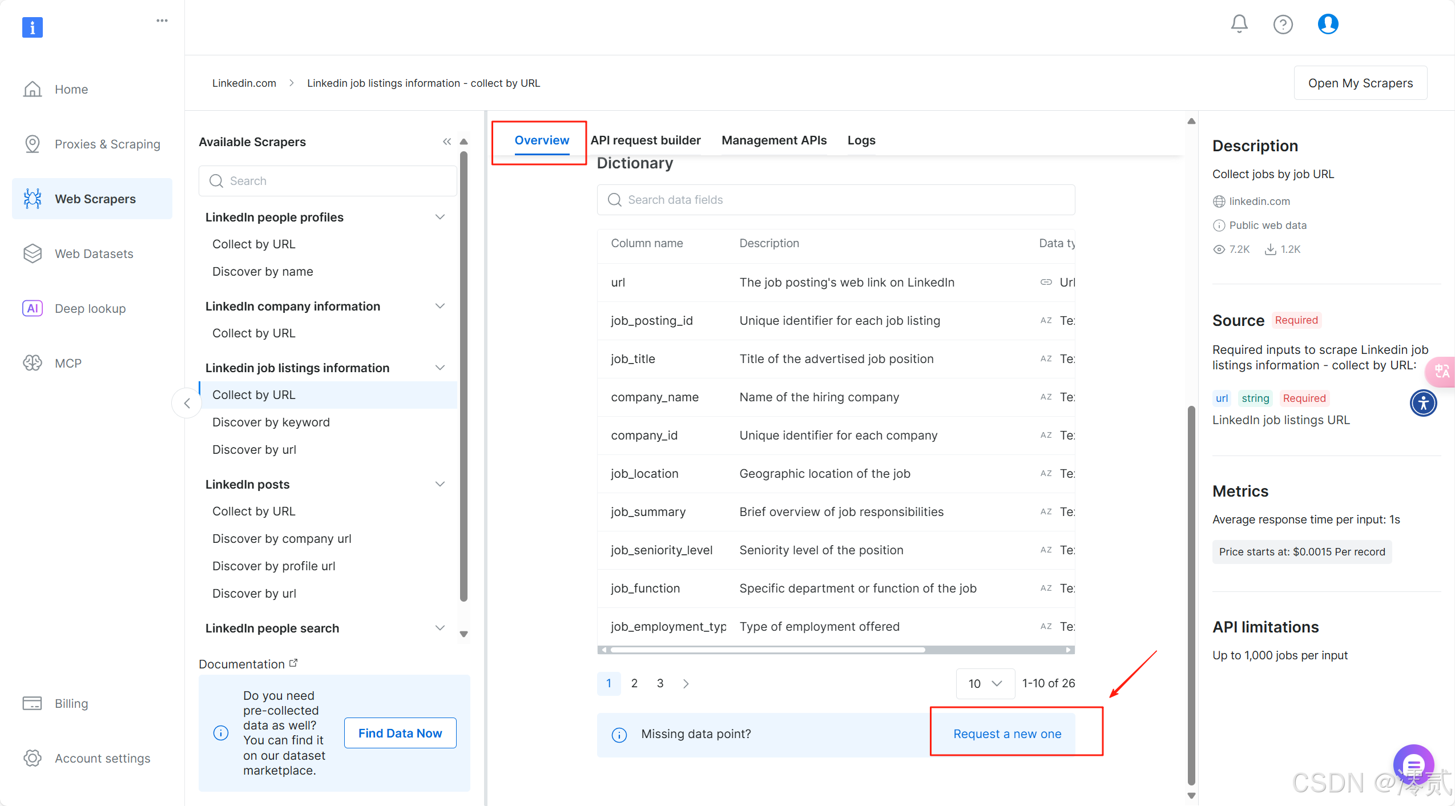Screen dimensions: 1455x806
Task: Click the notifications bell icon
Action: [x=1239, y=24]
